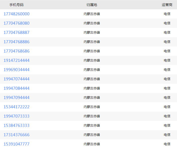Open phone number 19947073333 link
Image resolution: width=177 pixels, height=148 pixels.
pos(17,116)
